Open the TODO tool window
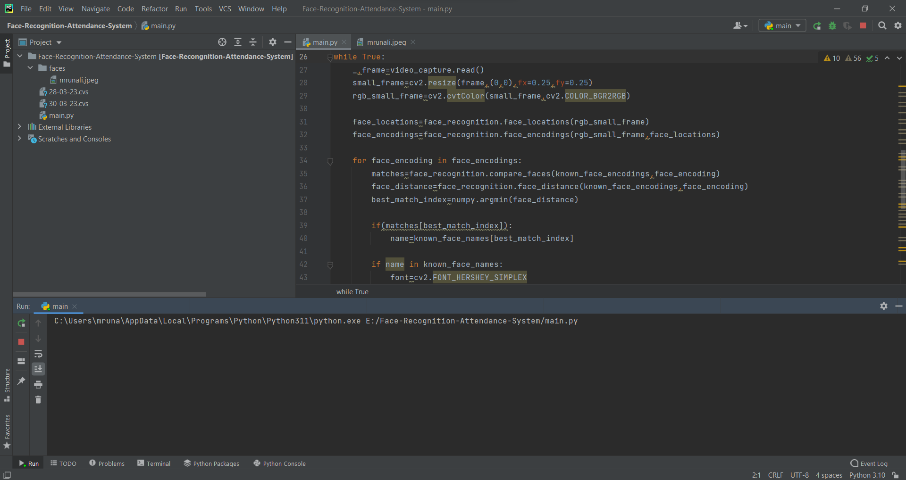The height and width of the screenshot is (480, 906). (63, 463)
